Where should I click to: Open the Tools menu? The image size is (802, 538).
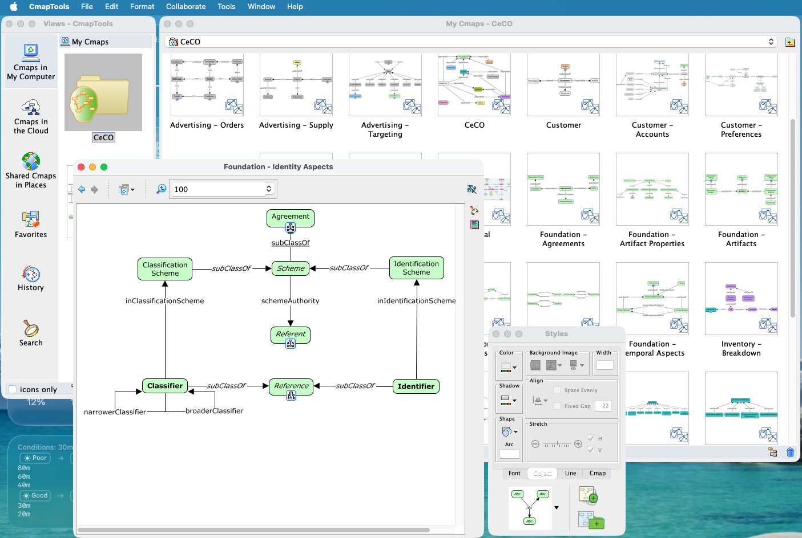click(x=227, y=7)
